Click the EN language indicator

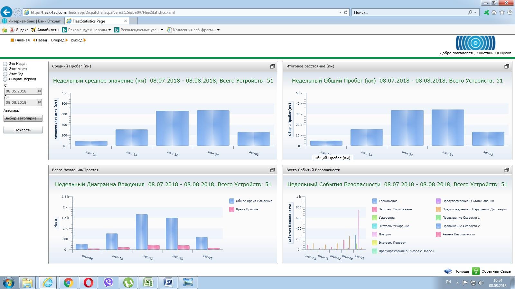pos(448,282)
